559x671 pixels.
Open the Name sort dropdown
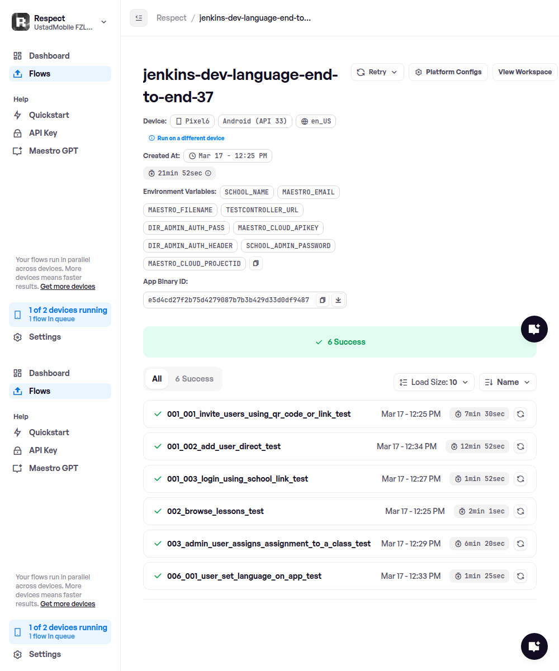click(x=508, y=382)
